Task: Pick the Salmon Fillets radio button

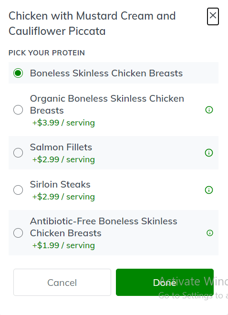Action: [x=18, y=153]
